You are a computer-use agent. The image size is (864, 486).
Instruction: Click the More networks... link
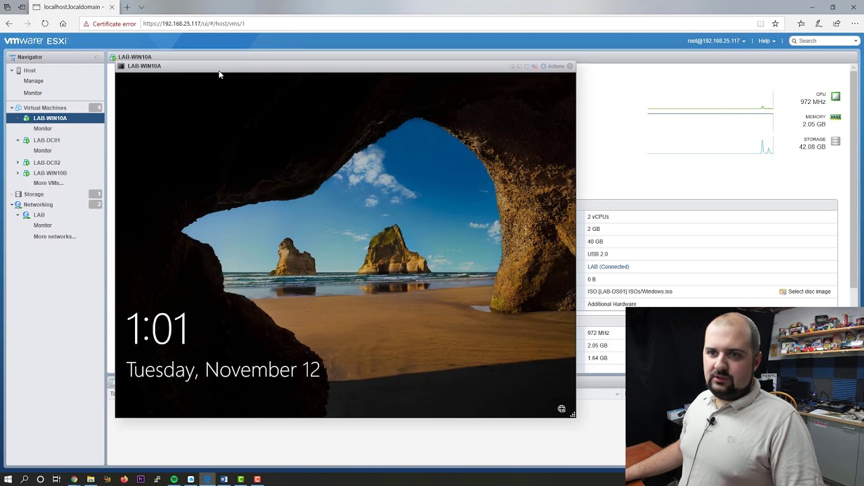tap(55, 237)
